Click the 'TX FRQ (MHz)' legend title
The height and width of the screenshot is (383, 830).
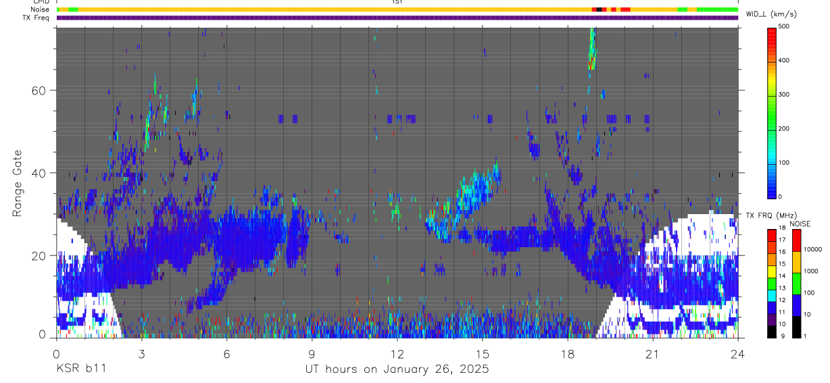tap(771, 215)
